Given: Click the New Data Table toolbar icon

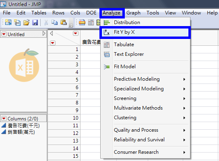Looking at the screenshot, I should [x=8, y=22].
